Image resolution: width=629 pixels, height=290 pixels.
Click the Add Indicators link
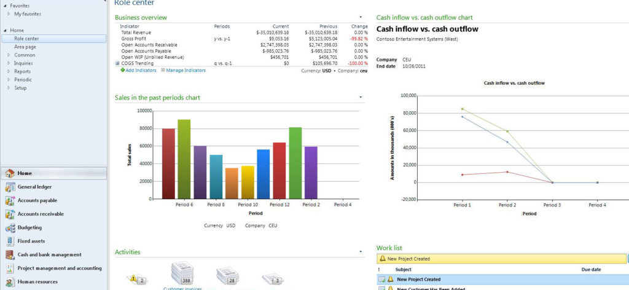click(138, 71)
